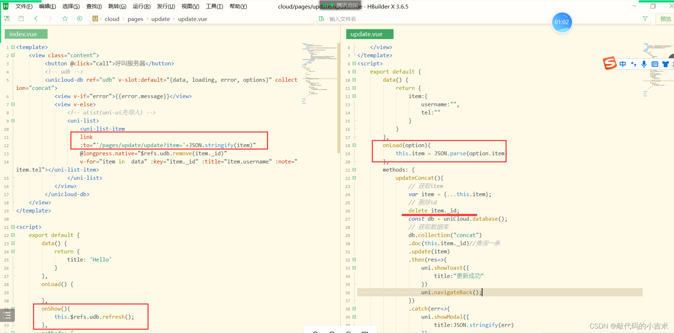Switch to the update.vue tab
The height and width of the screenshot is (333, 674).
(x=370, y=34)
